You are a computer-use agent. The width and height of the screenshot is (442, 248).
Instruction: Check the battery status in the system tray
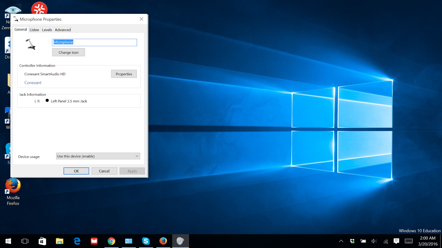click(x=363, y=241)
